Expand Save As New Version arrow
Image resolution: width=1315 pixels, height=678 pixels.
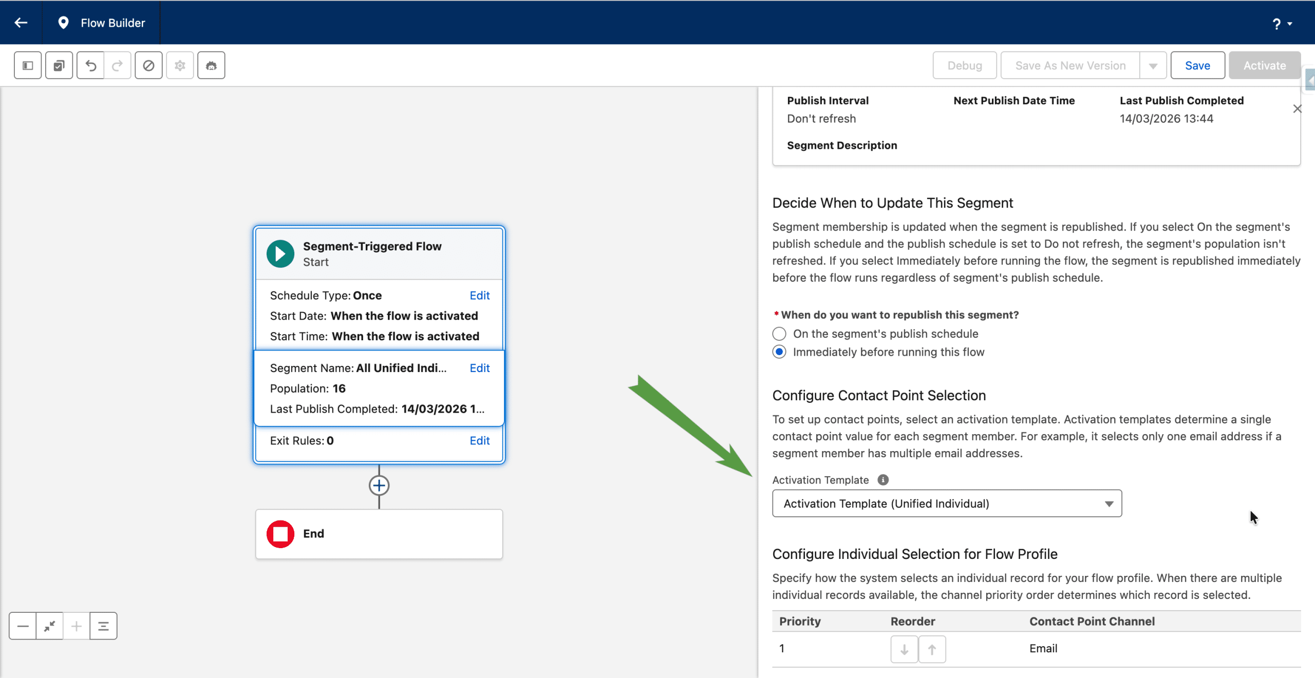pyautogui.click(x=1153, y=66)
